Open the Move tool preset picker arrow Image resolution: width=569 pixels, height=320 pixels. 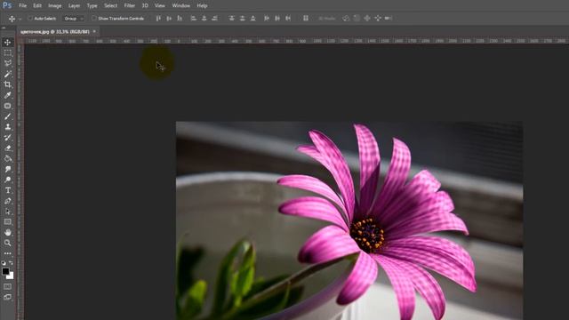(x=20, y=19)
